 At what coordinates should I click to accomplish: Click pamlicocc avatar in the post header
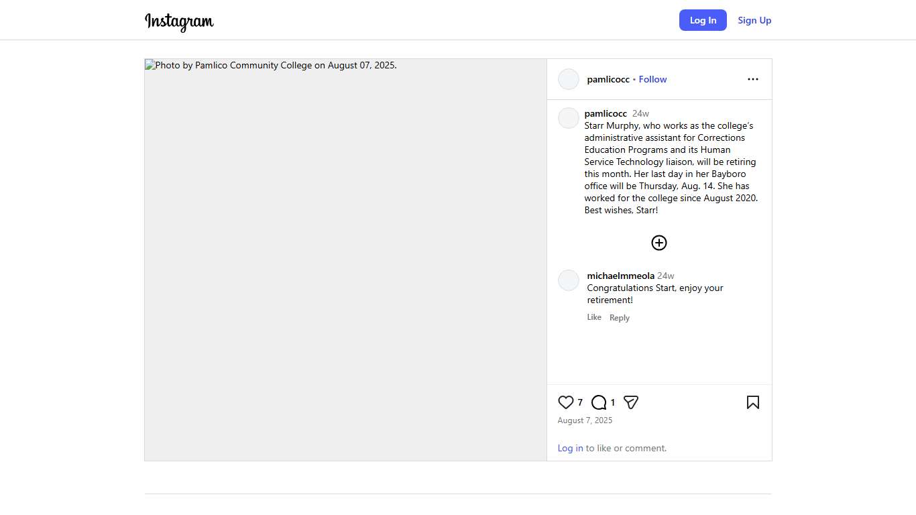569,79
